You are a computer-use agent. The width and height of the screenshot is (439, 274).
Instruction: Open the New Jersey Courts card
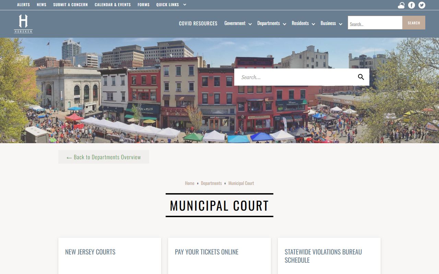110,256
